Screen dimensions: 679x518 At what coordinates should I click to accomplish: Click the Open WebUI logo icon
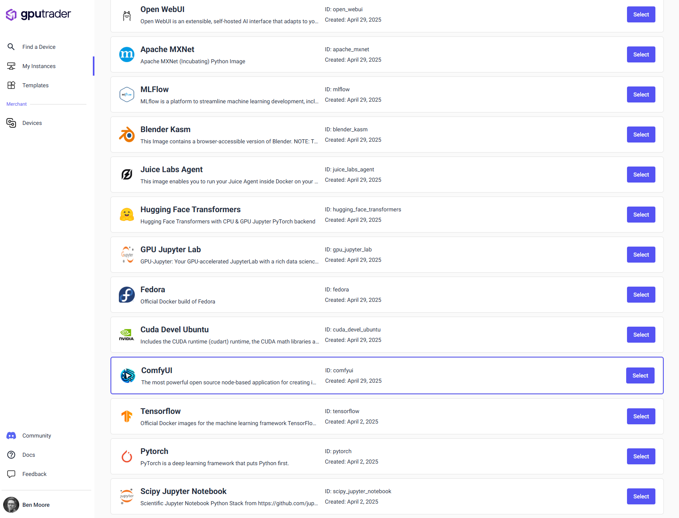[127, 16]
